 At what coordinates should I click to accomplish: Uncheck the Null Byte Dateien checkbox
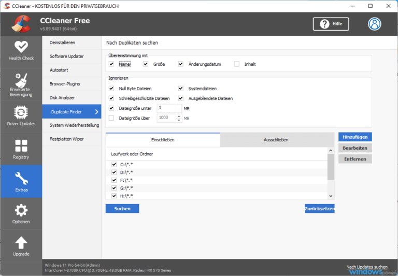[x=111, y=89]
